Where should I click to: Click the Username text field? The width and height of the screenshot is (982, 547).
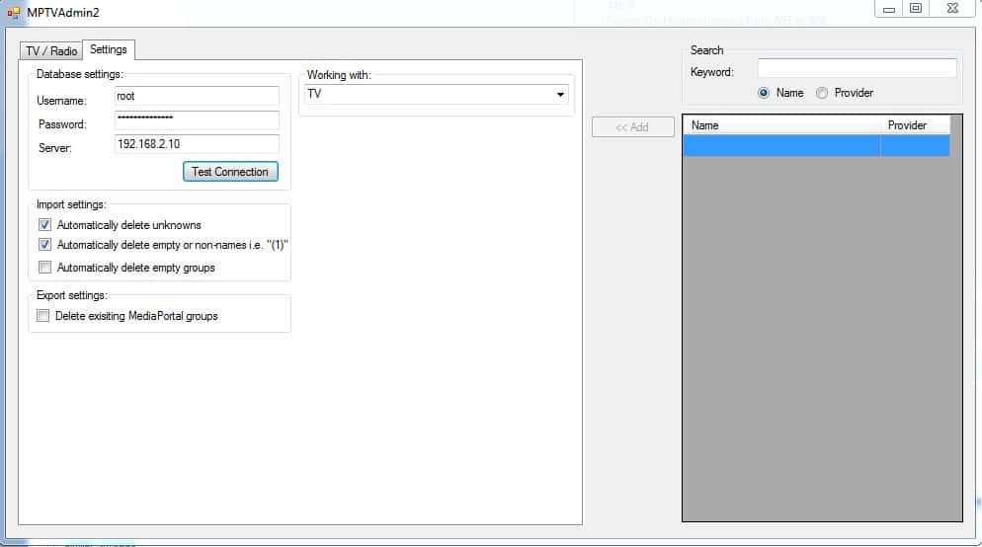pos(196,97)
